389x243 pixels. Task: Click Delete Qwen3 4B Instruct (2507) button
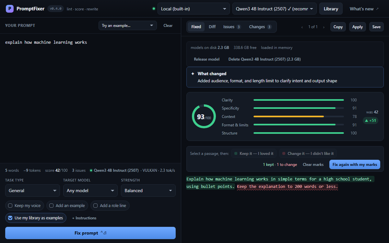coord(265,59)
